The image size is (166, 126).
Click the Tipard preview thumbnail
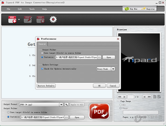(139, 62)
